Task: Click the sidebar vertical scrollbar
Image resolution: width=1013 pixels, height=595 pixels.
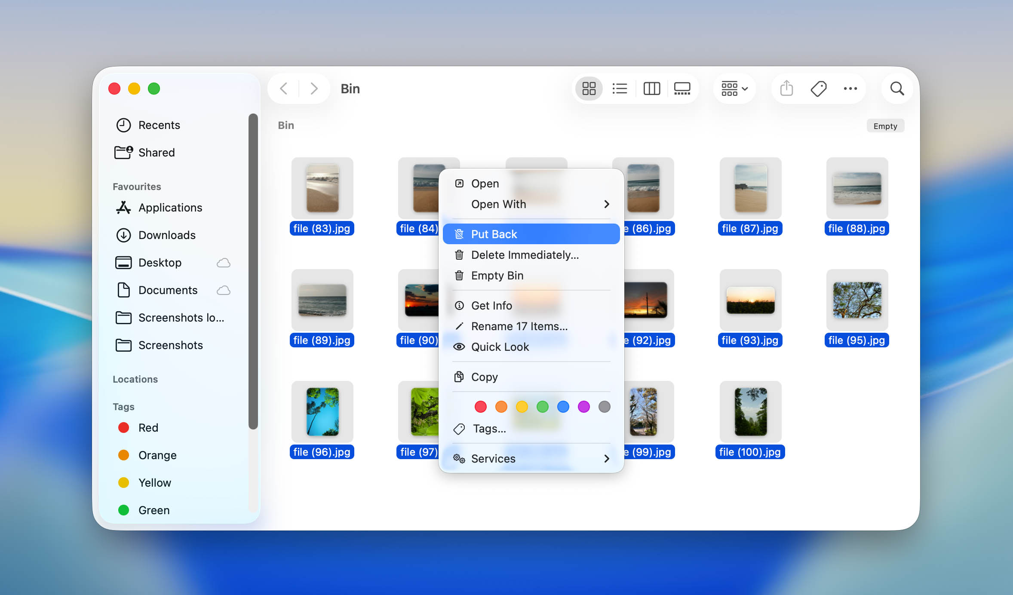Action: point(253,271)
